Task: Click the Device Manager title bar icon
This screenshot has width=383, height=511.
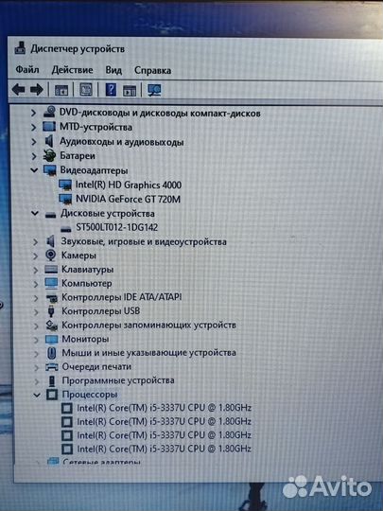Action: 20,48
